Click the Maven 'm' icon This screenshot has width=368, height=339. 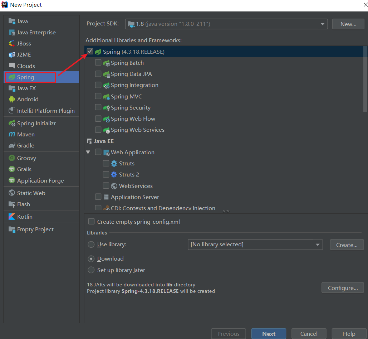click(12, 134)
